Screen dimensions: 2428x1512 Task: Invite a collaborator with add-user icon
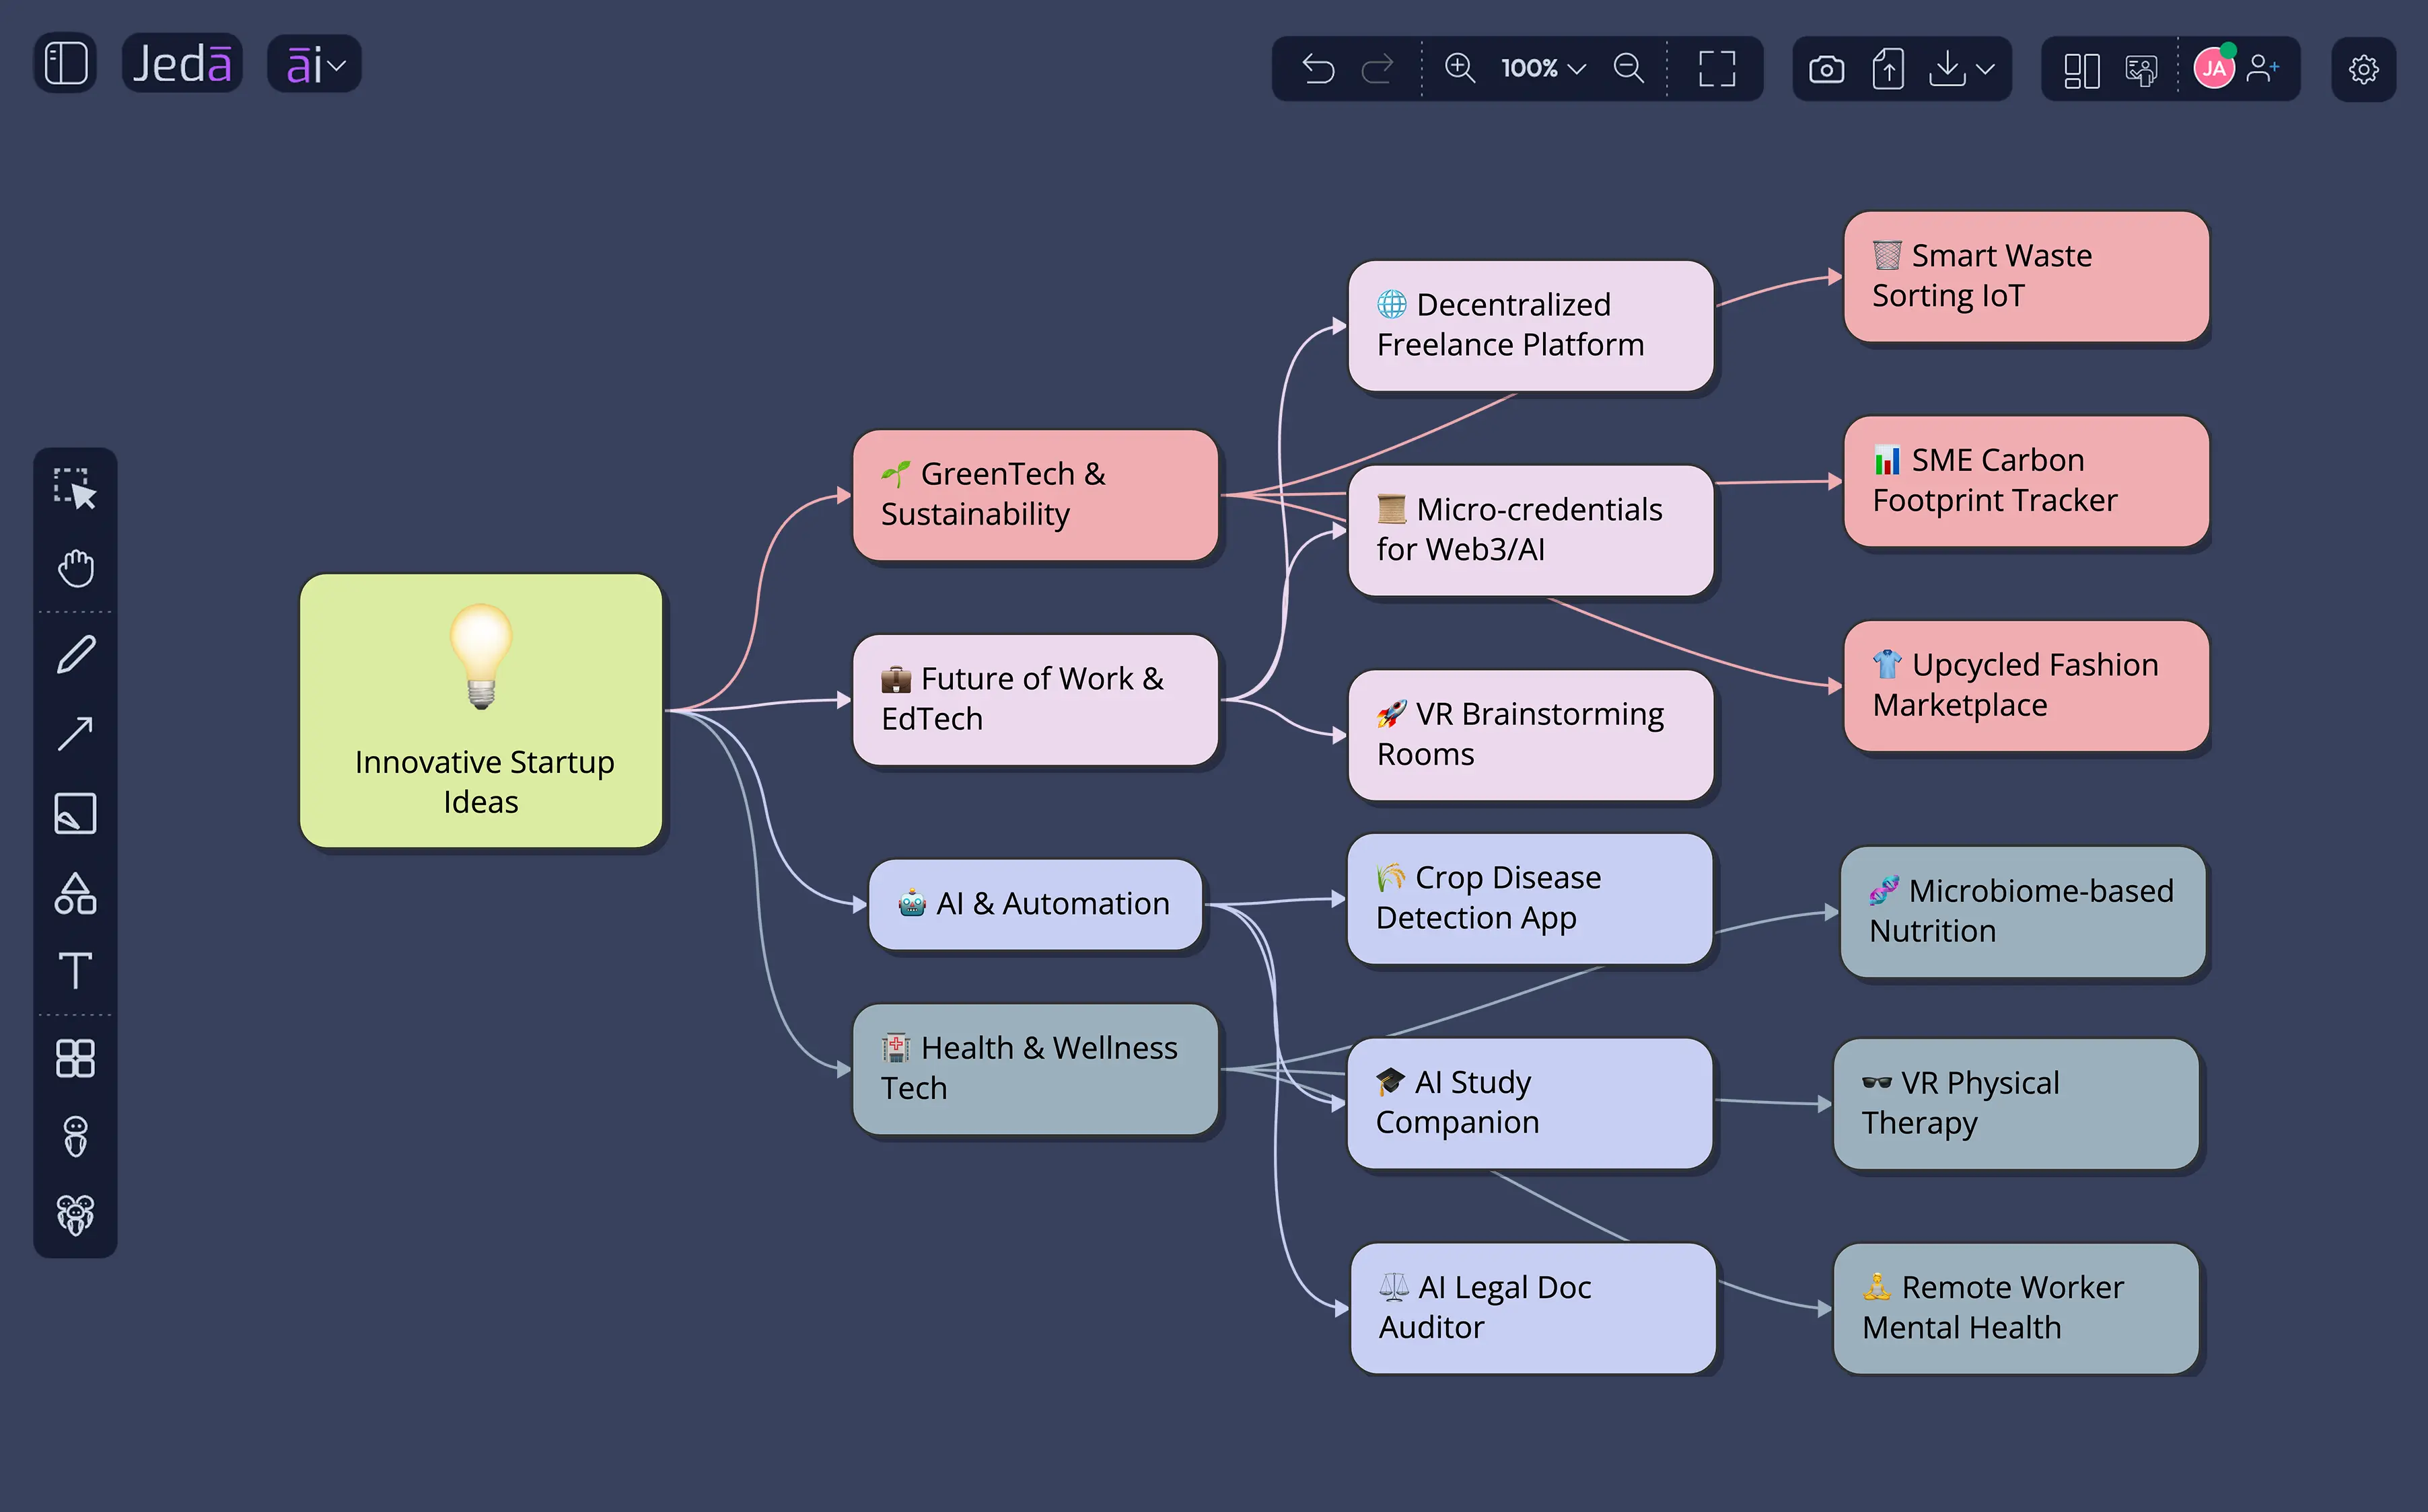[x=2262, y=68]
